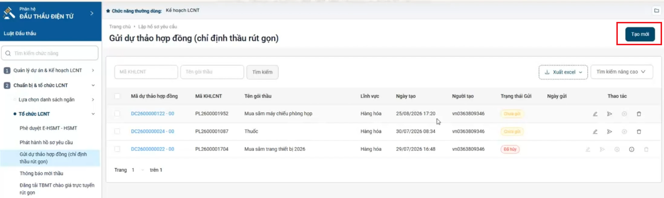The image size is (664, 198).
Task: Open Phê duyệt E-HSMT - HSMT menu item
Action: (x=48, y=128)
